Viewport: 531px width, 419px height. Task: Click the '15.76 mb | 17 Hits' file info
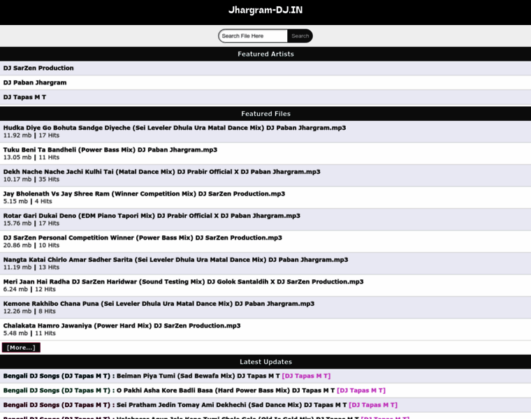click(x=31, y=223)
